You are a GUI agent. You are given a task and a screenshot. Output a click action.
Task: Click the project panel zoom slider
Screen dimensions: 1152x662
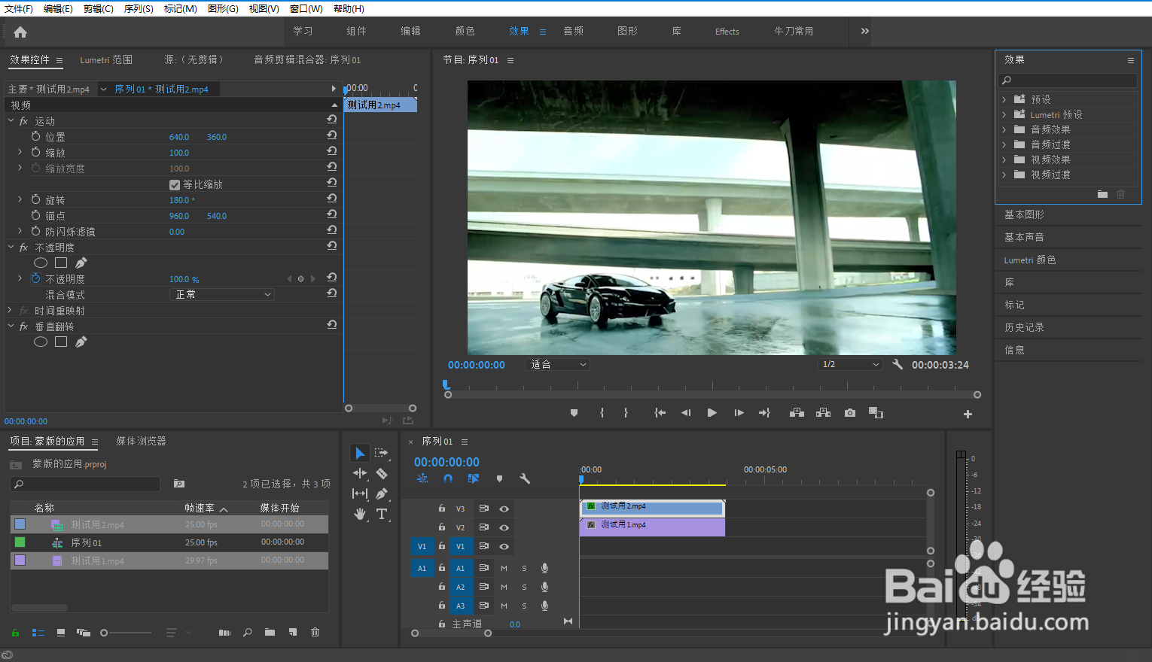126,633
